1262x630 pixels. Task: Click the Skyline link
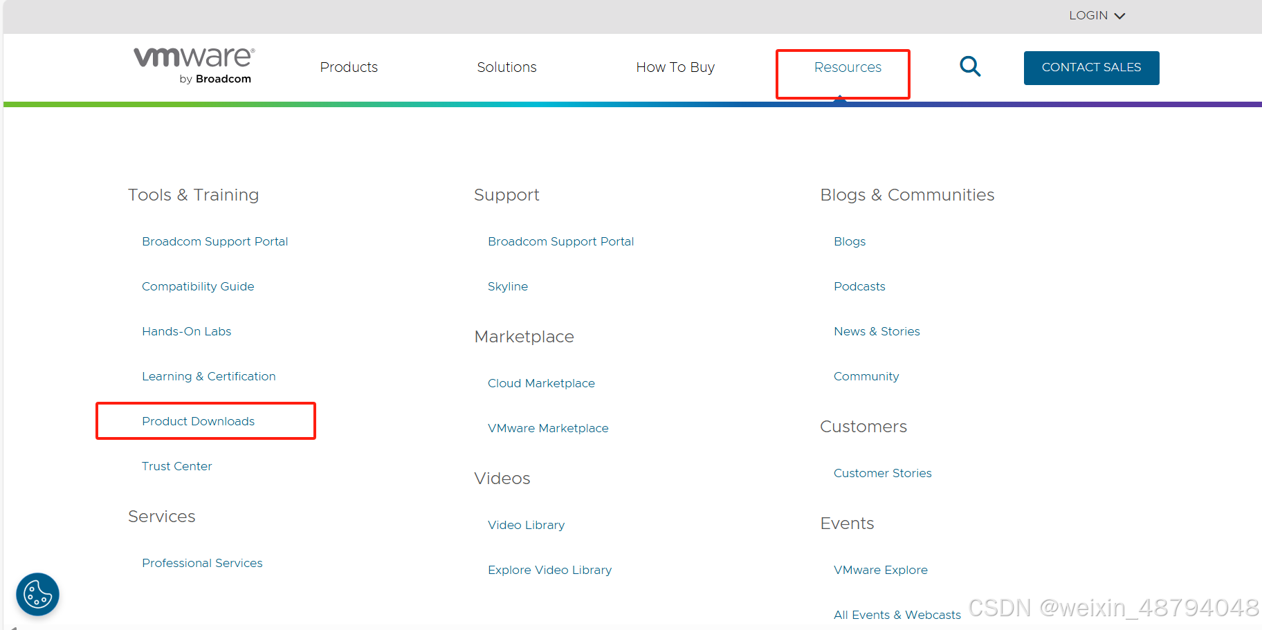point(508,286)
